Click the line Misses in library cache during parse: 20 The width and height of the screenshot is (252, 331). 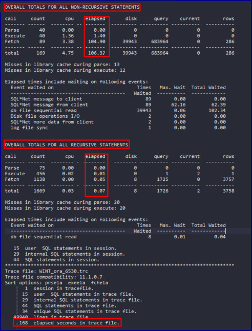click(x=62, y=202)
